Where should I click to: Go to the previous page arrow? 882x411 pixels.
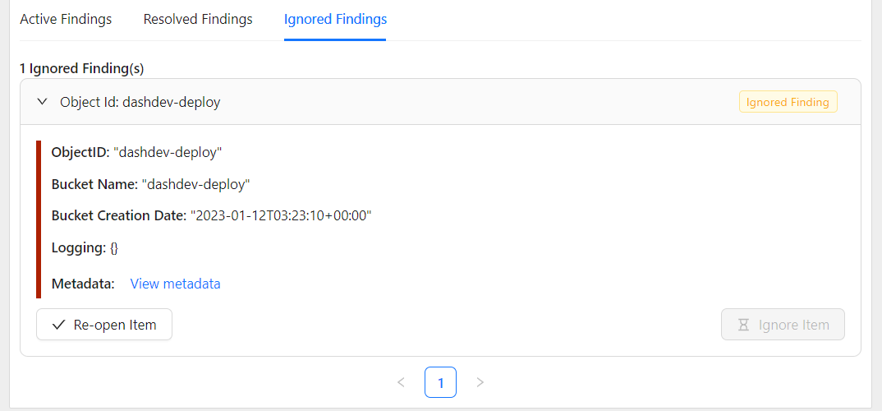[401, 382]
